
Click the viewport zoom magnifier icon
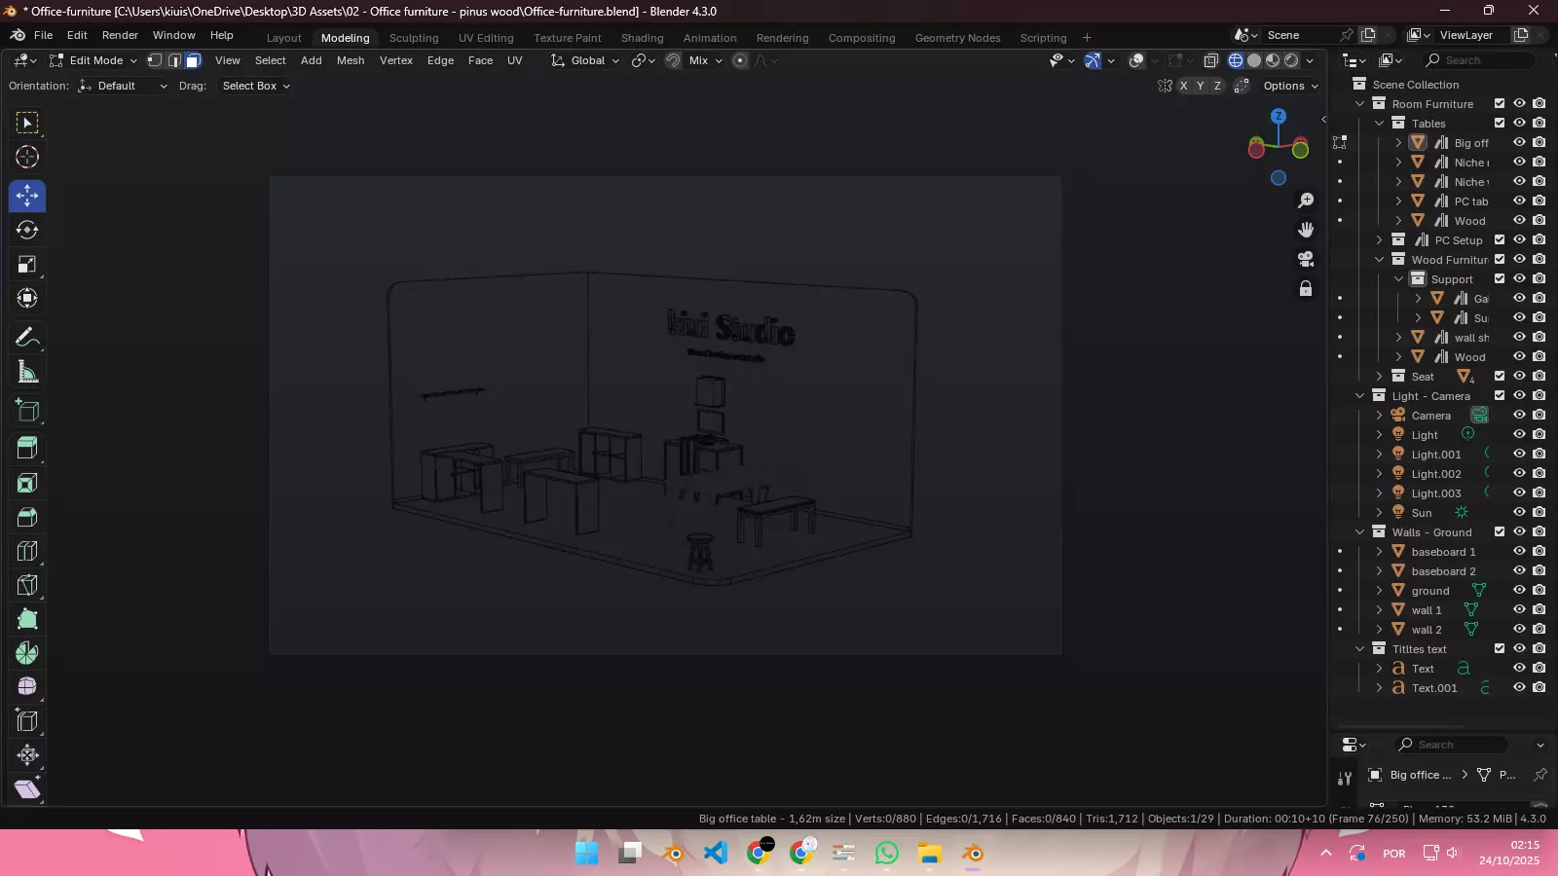(x=1306, y=201)
